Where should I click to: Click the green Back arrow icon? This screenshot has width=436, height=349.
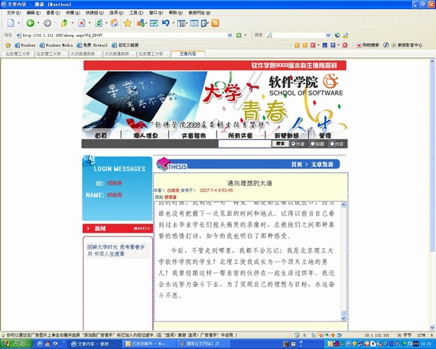pos(31,23)
